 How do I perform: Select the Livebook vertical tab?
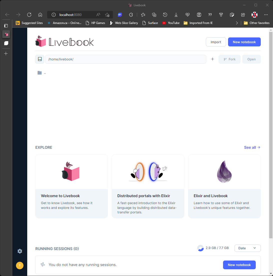coord(6,34)
